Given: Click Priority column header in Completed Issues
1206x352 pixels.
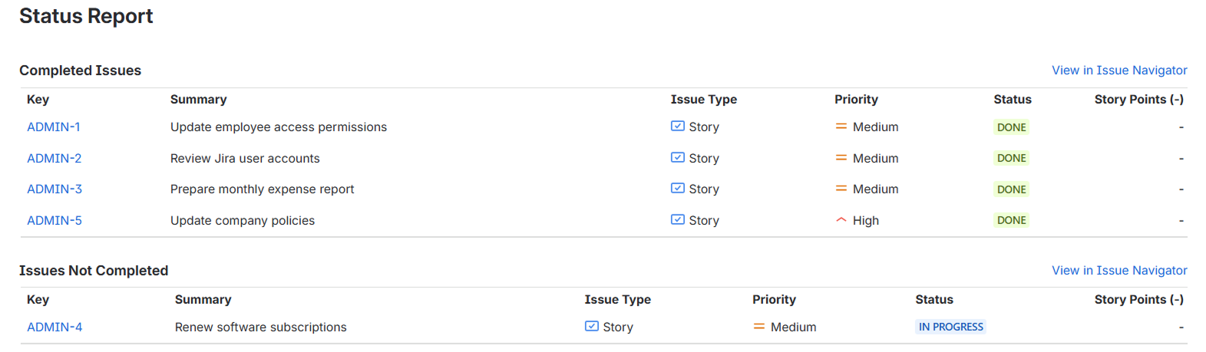Looking at the screenshot, I should click(857, 100).
